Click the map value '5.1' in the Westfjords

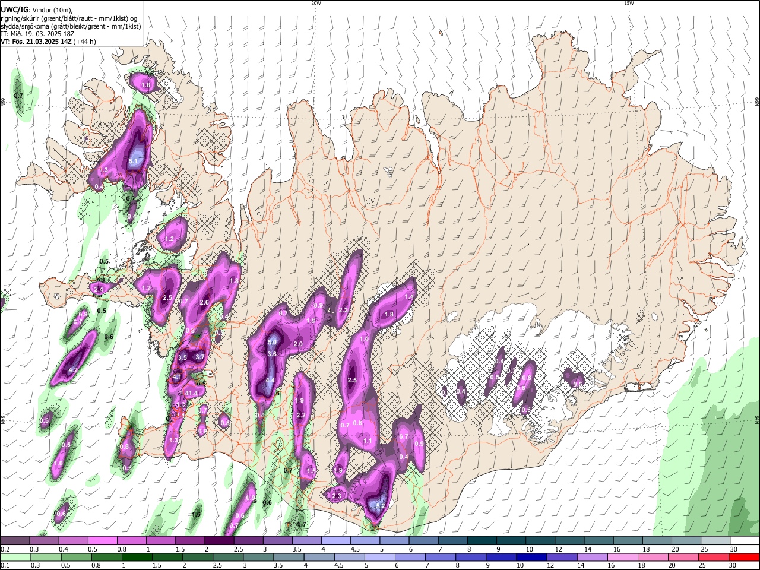point(133,161)
